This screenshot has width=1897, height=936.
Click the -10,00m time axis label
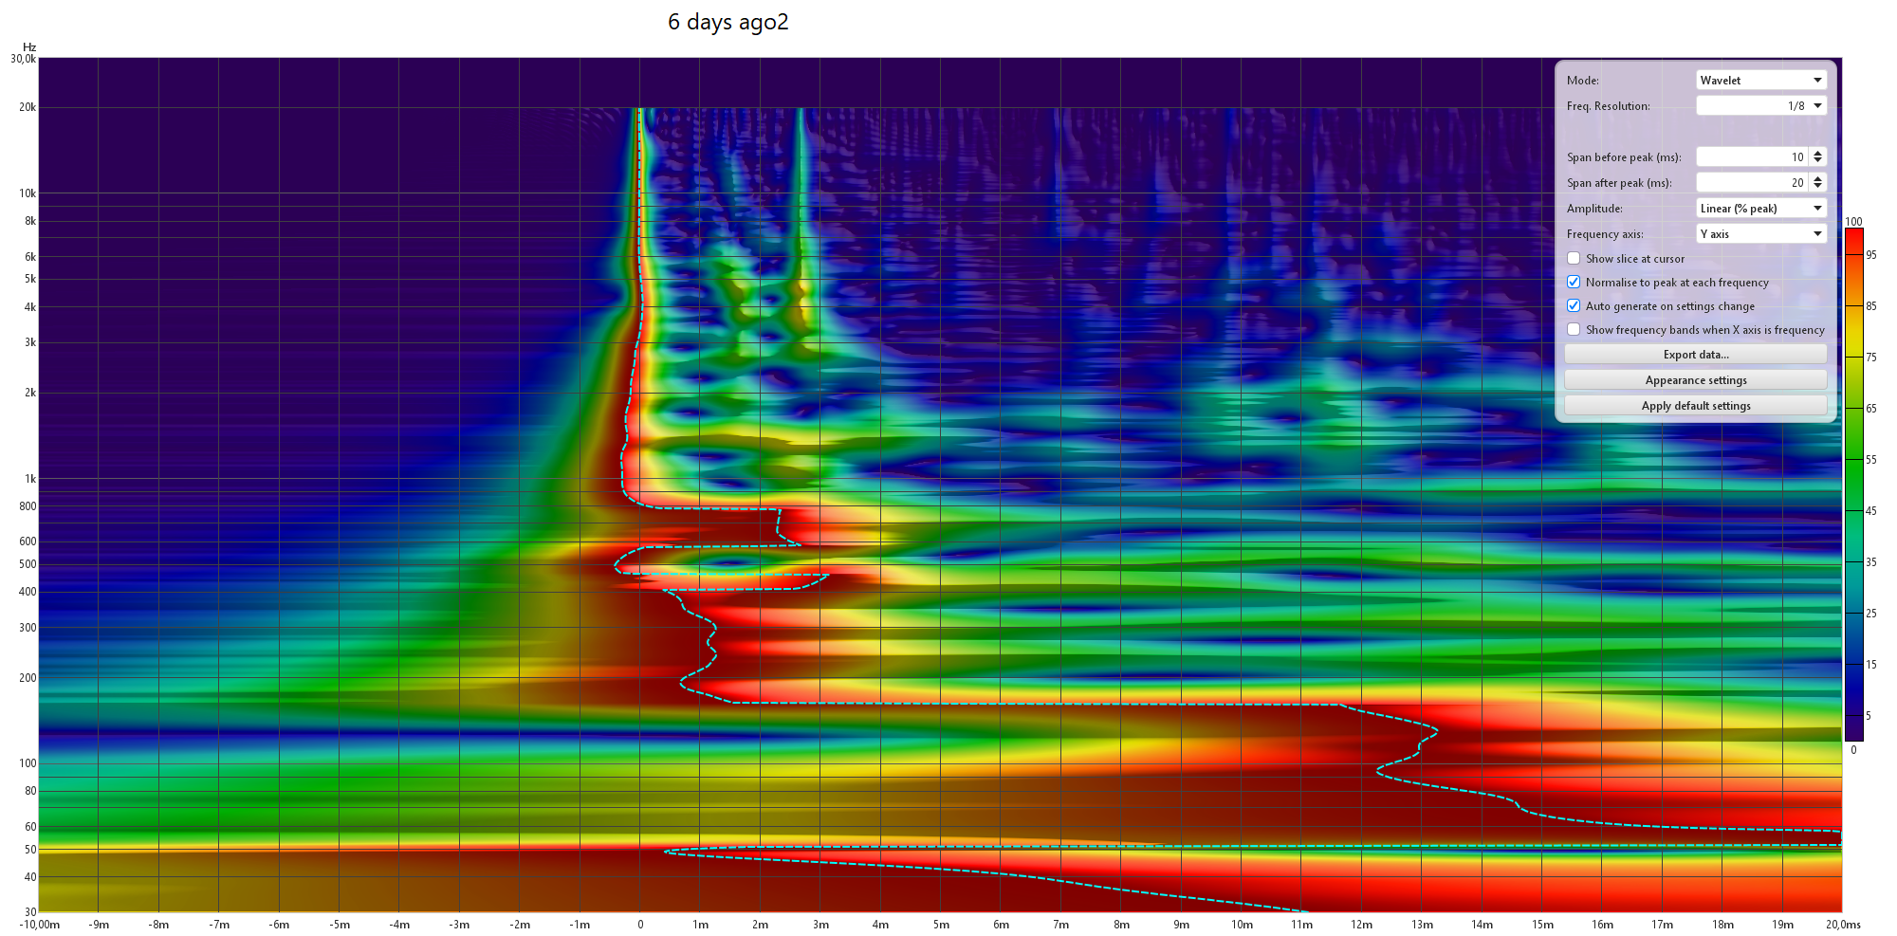39,925
